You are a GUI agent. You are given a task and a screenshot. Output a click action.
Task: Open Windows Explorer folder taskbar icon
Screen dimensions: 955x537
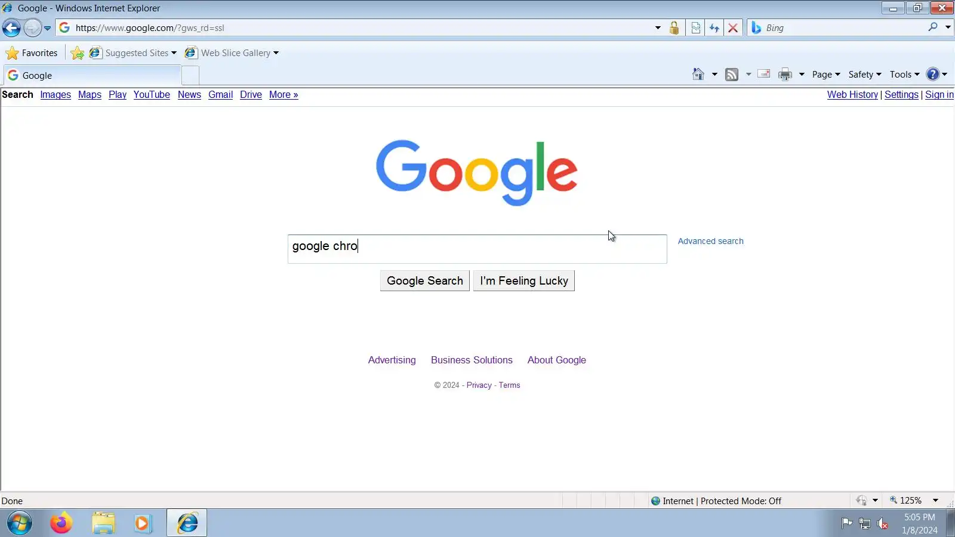click(103, 523)
